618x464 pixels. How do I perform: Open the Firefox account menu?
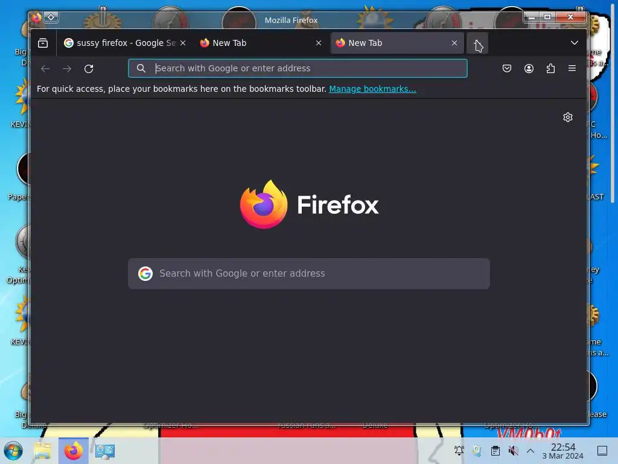[529, 68]
